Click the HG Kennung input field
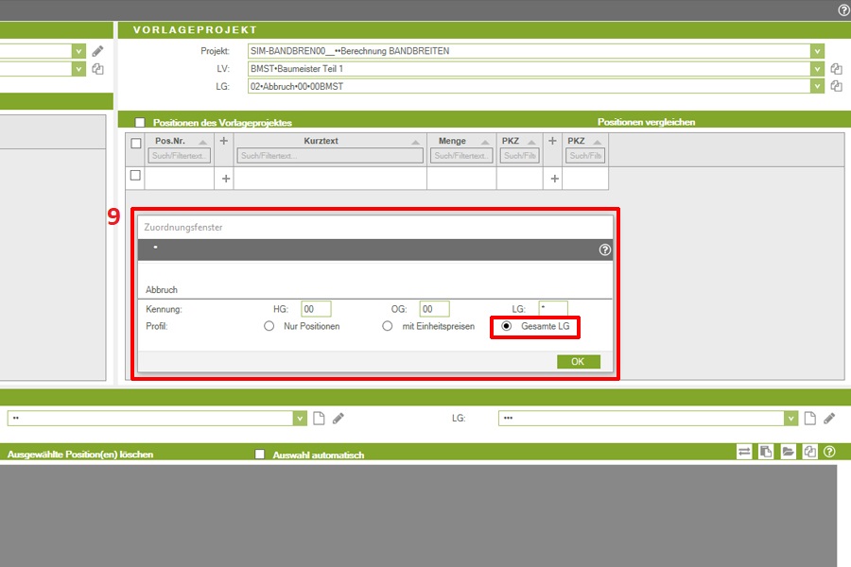Viewport: 851px width, 567px height. [316, 309]
